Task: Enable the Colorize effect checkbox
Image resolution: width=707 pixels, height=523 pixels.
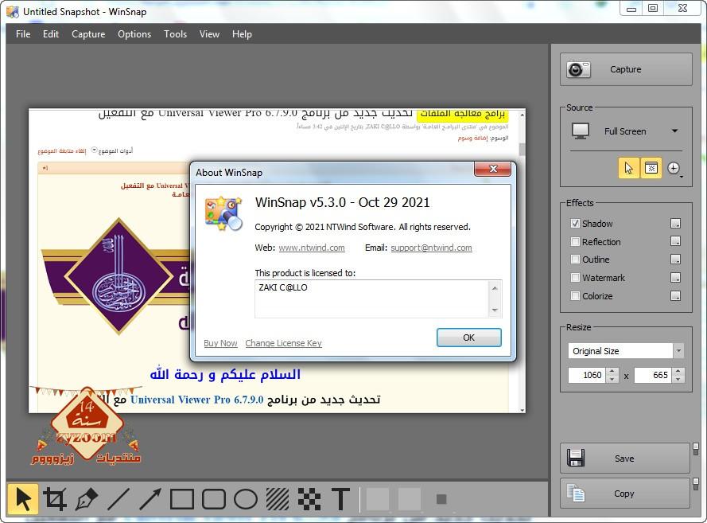Action: coord(575,295)
